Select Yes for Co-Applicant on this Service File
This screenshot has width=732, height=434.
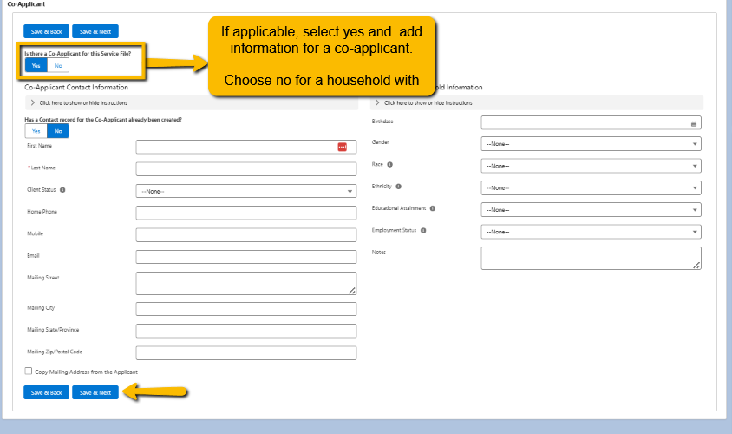[36, 65]
